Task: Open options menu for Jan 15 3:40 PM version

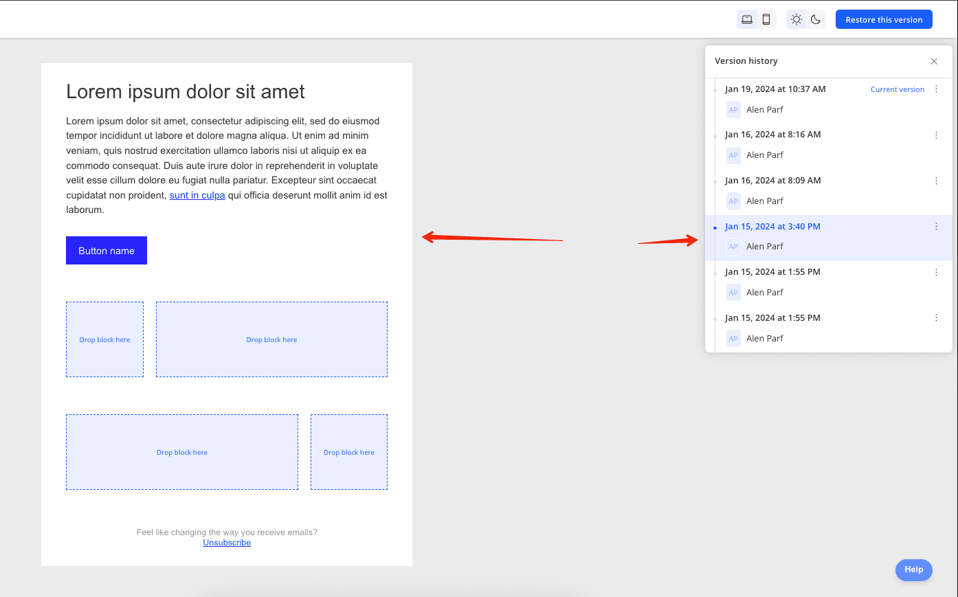Action: (x=936, y=226)
